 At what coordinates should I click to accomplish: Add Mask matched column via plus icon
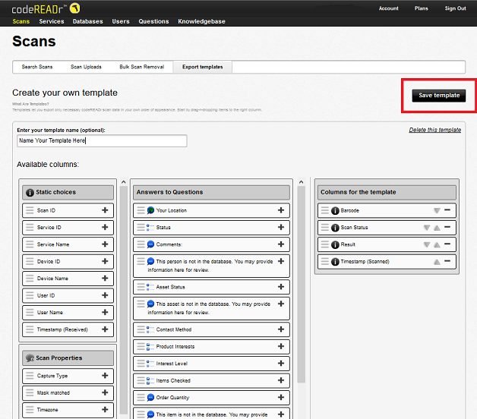(x=105, y=392)
